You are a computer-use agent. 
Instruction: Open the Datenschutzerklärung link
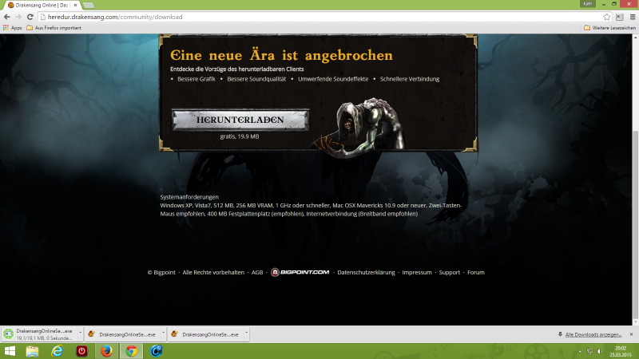tap(366, 272)
